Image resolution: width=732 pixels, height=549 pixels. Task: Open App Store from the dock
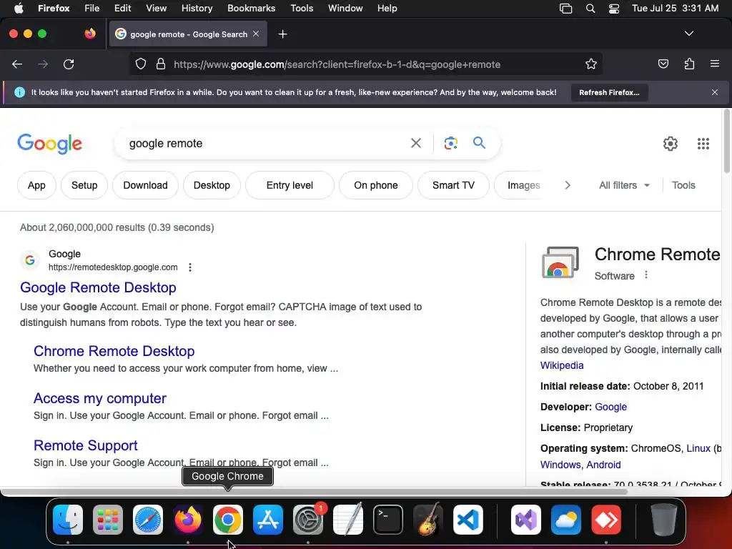268,519
